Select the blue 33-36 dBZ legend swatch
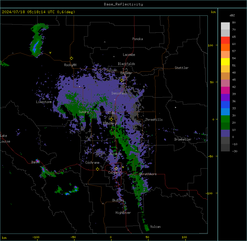The image size is (247, 241). pyautogui.click(x=225, y=104)
